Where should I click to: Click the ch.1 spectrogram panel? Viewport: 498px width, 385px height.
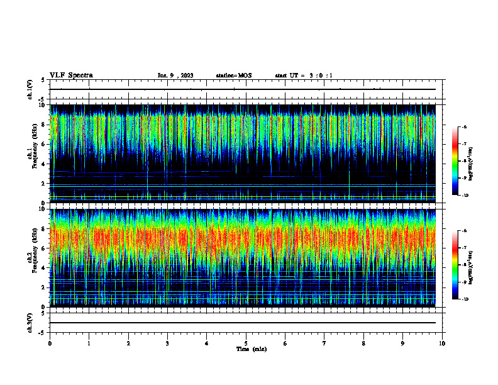pos(242,153)
